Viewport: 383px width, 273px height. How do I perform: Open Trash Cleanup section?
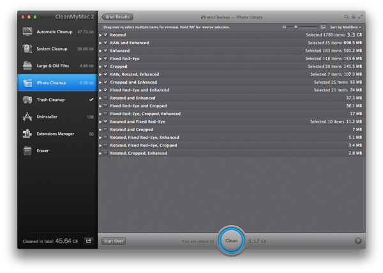57,100
